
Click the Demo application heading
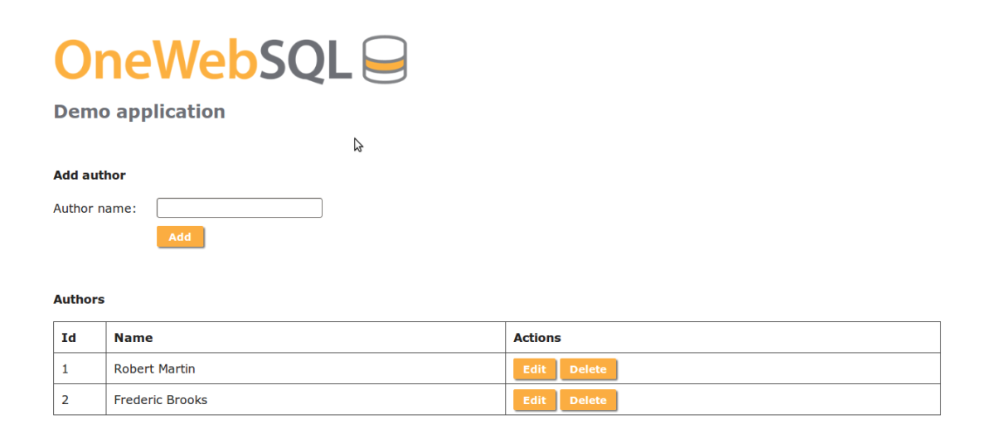pos(139,112)
